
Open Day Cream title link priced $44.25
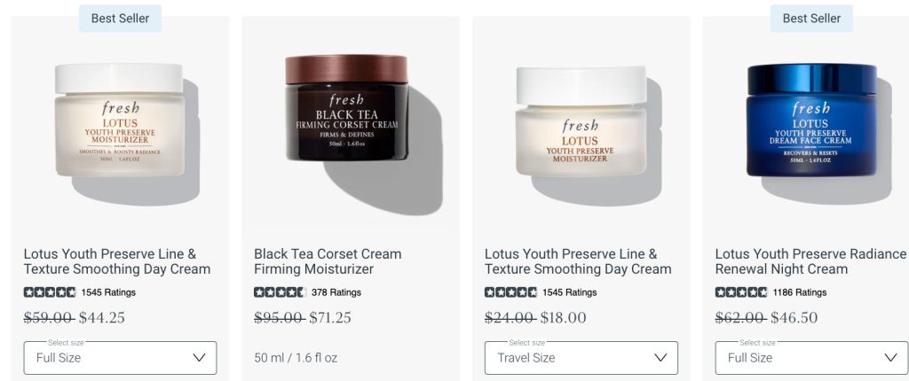(117, 261)
